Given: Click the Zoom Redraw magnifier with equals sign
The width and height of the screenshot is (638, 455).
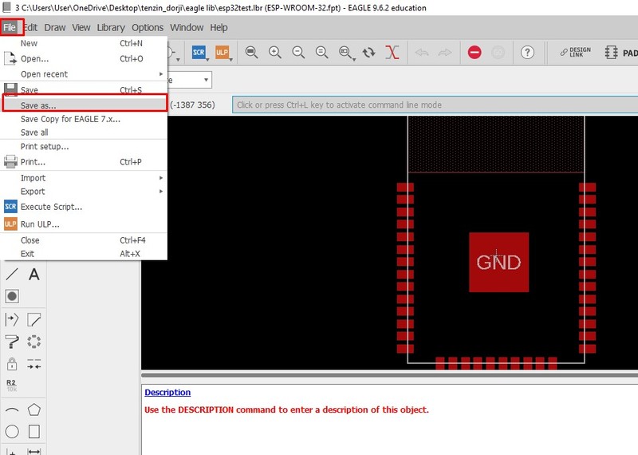Looking at the screenshot, I should (322, 52).
